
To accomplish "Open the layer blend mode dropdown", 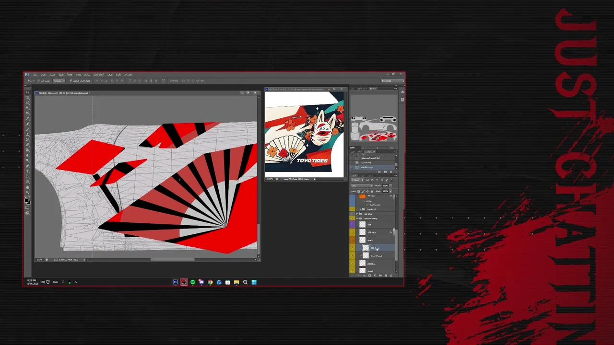I will (x=362, y=185).
